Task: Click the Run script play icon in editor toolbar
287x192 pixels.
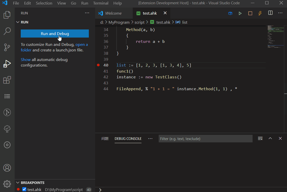Action: [x=240, y=13]
